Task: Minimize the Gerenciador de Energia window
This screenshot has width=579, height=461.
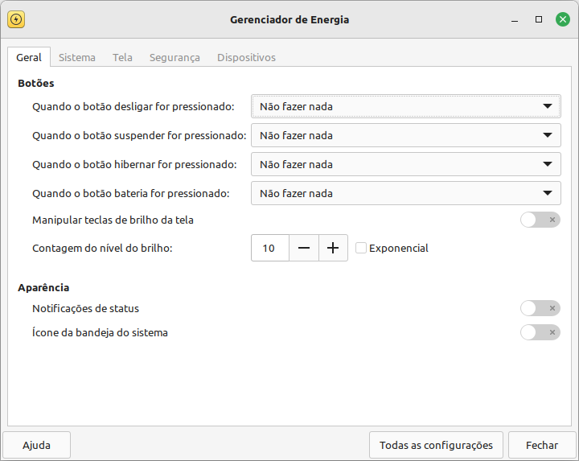Action: pyautogui.click(x=515, y=20)
